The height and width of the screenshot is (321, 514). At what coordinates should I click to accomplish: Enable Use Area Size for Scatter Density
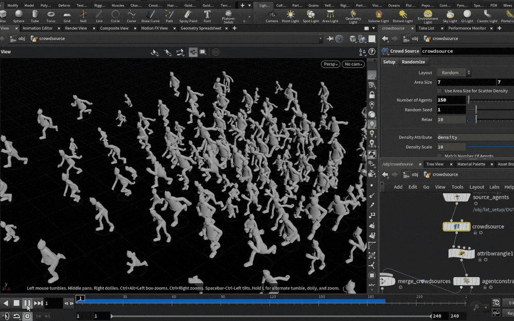coord(440,91)
